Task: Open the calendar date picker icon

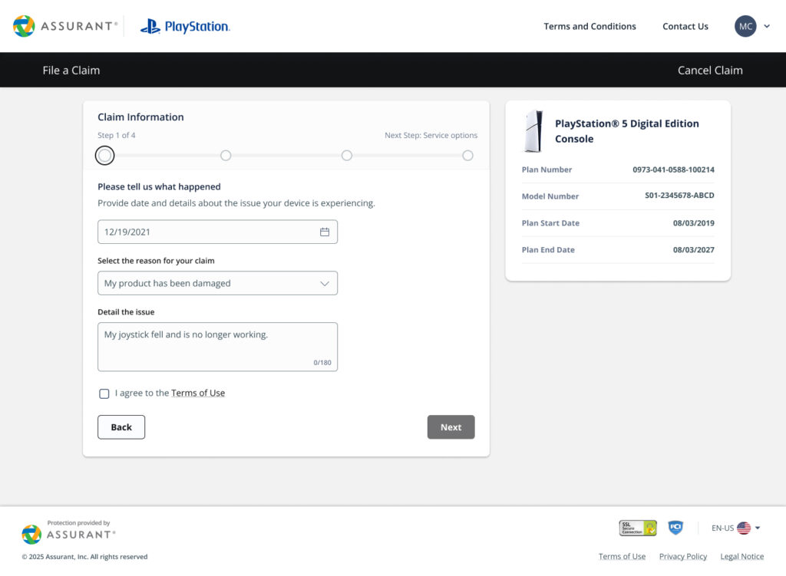Action: pos(325,232)
